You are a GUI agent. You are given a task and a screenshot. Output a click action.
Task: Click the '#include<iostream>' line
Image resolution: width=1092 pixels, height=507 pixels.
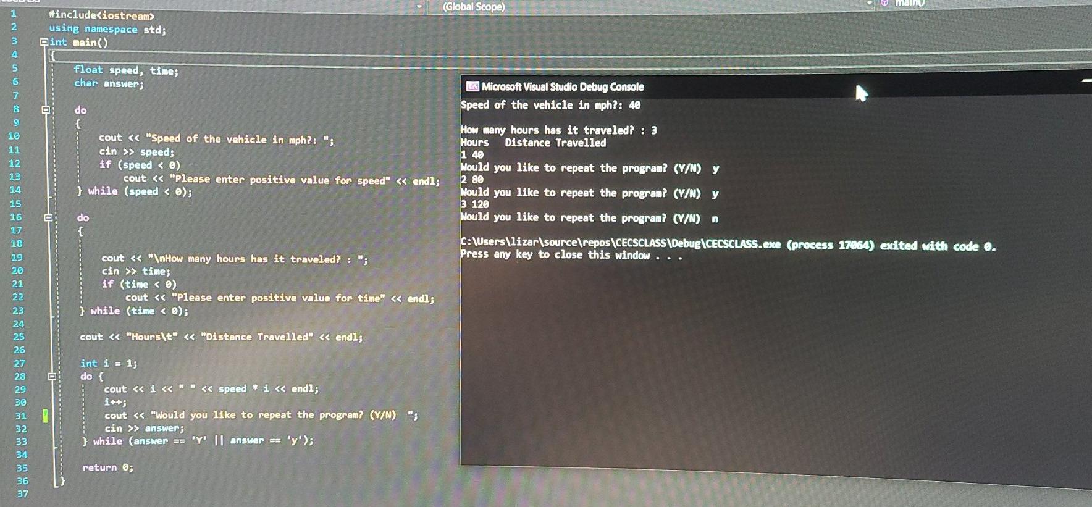102,15
